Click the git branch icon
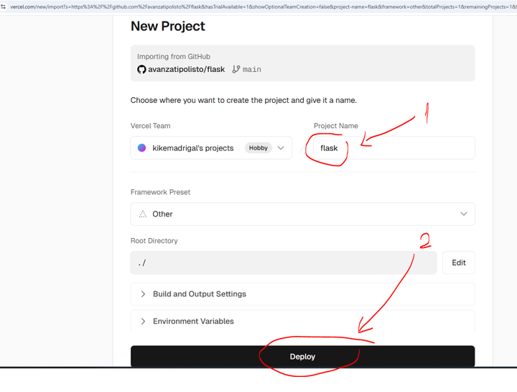 (x=236, y=70)
